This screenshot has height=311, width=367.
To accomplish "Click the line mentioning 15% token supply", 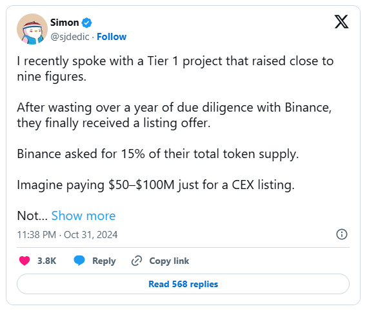I will pos(158,154).
